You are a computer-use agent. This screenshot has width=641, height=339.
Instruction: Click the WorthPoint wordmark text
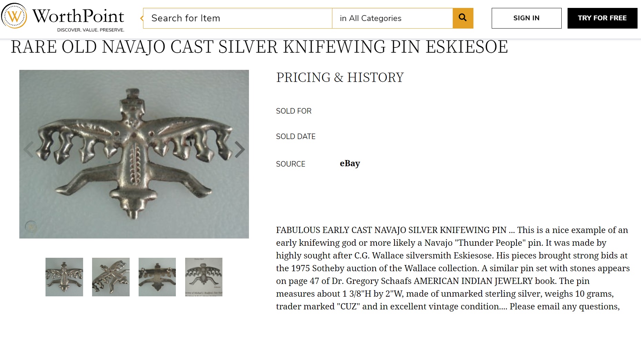78,17
